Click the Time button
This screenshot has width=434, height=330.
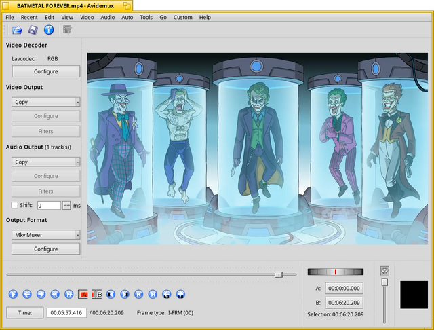pyautogui.click(x=25, y=312)
